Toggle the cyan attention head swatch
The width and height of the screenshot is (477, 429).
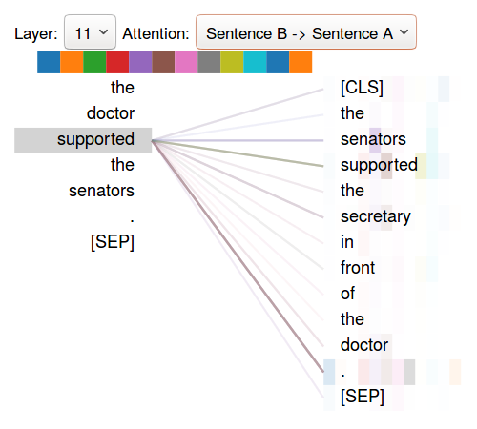coord(255,62)
